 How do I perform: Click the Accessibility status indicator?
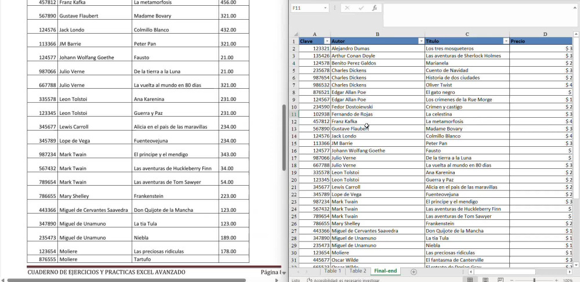[343, 280]
